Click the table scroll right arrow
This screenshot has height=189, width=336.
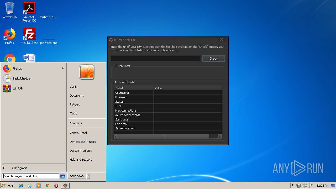pos(220,136)
